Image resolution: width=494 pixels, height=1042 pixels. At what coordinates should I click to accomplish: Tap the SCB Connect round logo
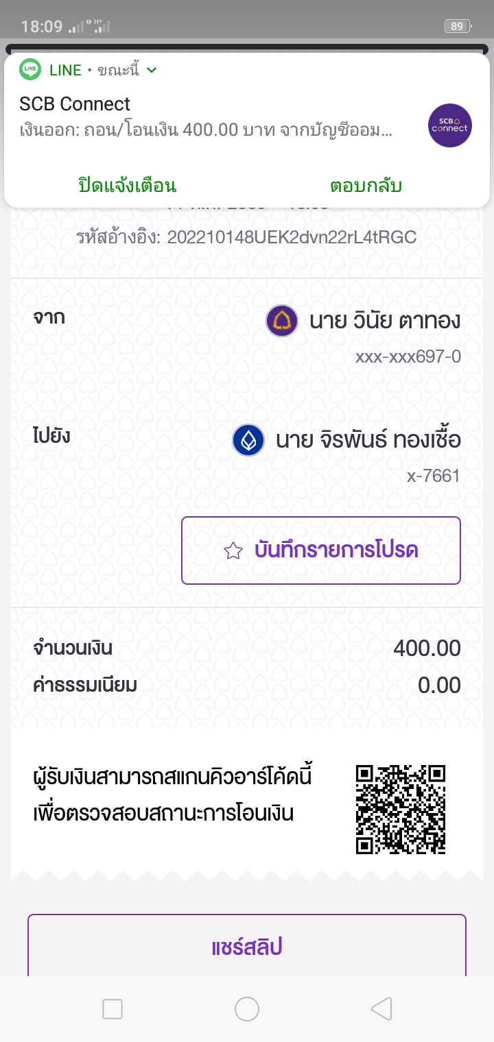pos(450,125)
